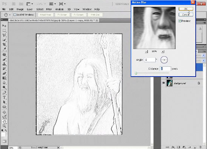Open the Layer menu
The width and height of the screenshot is (207, 149).
pyautogui.click(x=30, y=9)
